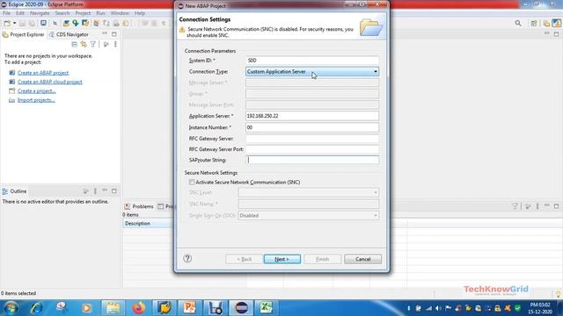Select the Outline view tab
The image size is (563, 316).
click(x=15, y=191)
